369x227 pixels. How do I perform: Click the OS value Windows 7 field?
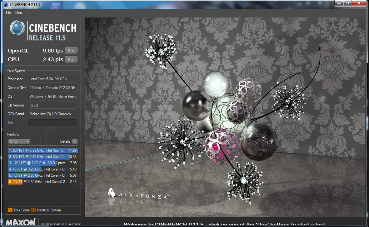[53, 96]
